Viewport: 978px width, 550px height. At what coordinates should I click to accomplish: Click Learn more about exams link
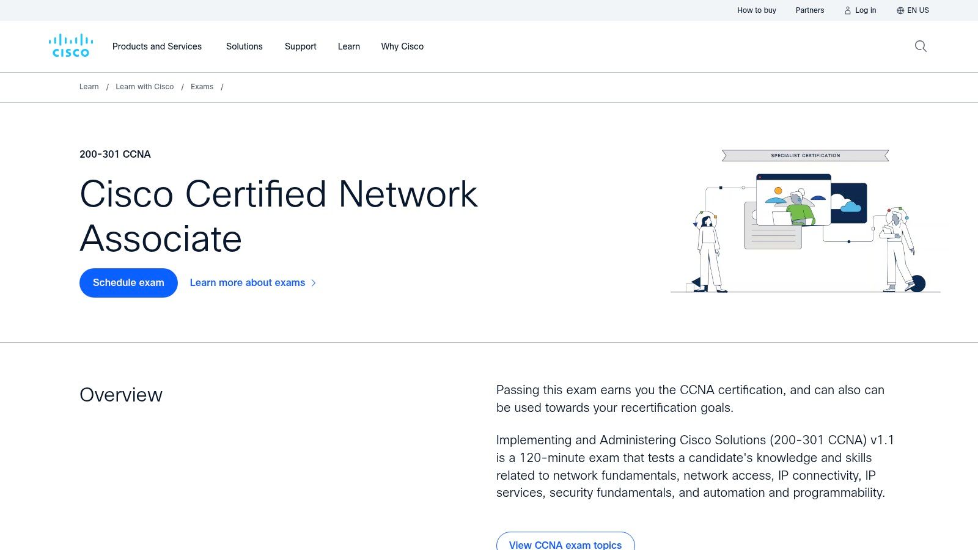tap(248, 283)
